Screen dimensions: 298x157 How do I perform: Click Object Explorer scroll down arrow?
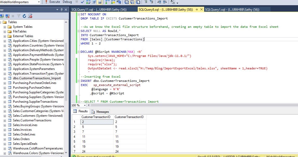66,153
